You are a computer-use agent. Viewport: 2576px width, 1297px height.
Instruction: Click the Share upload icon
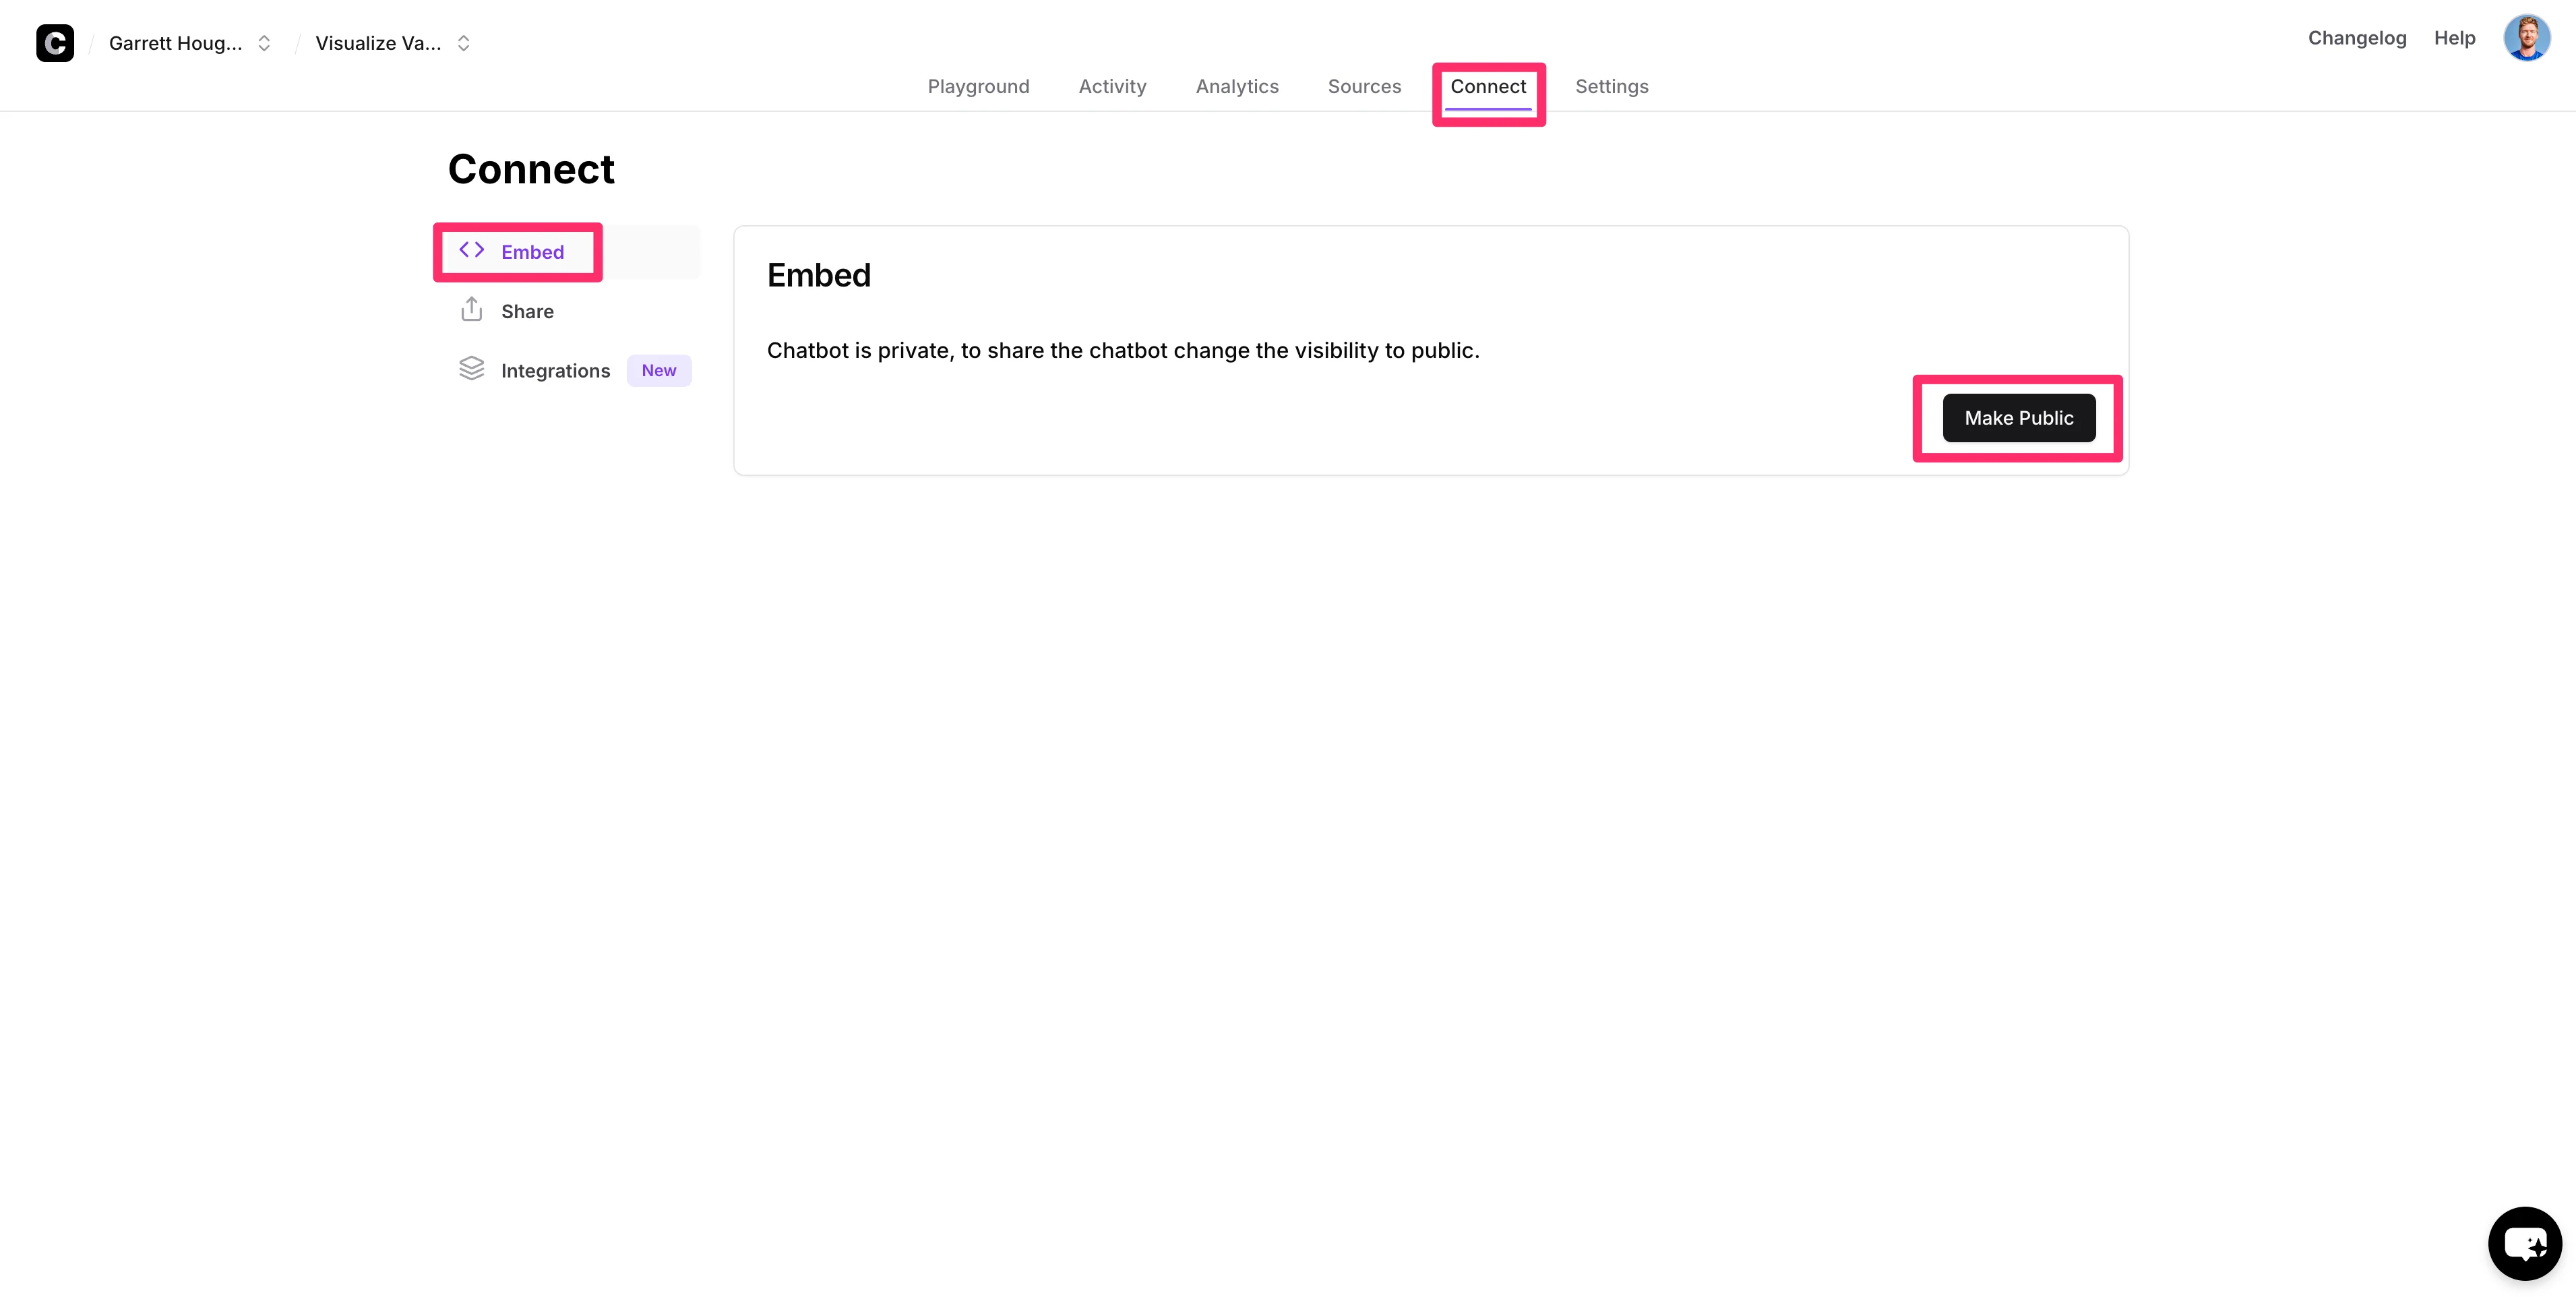click(471, 310)
